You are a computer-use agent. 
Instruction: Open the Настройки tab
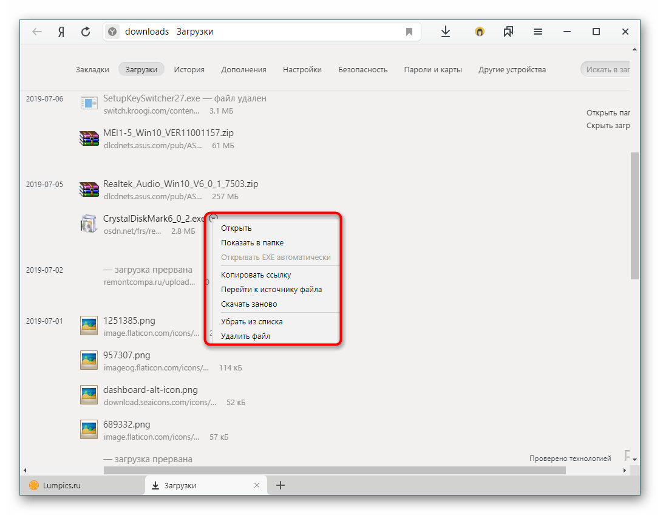click(x=302, y=69)
